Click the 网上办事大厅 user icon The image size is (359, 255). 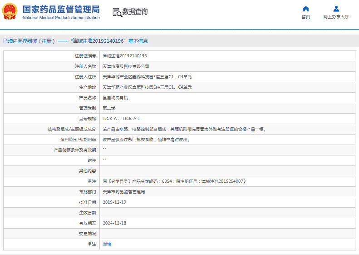336,9
